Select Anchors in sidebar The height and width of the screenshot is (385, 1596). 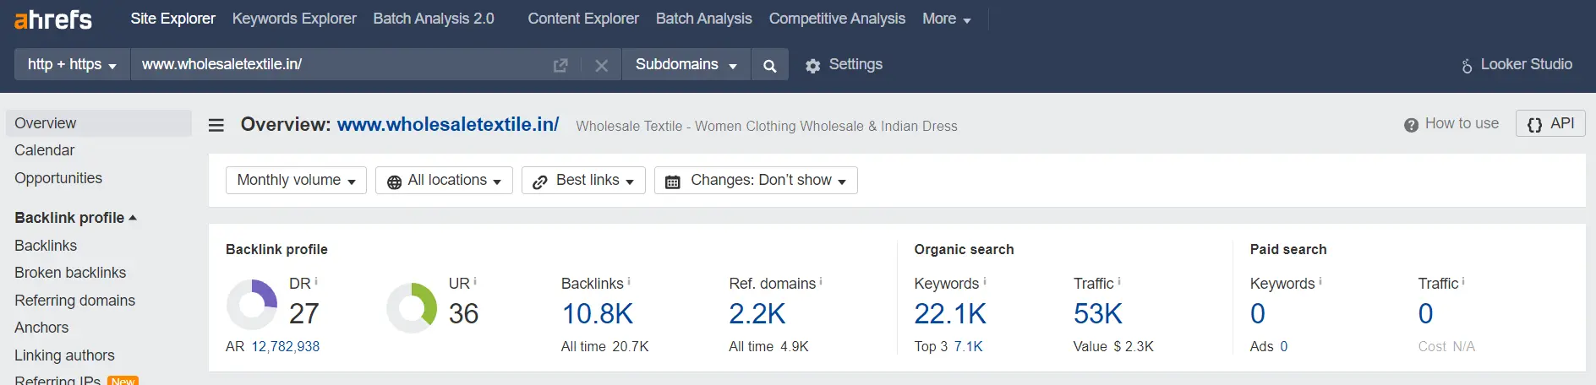click(41, 328)
